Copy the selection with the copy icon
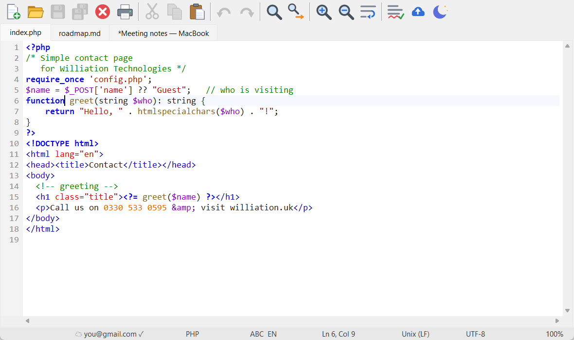 point(175,12)
